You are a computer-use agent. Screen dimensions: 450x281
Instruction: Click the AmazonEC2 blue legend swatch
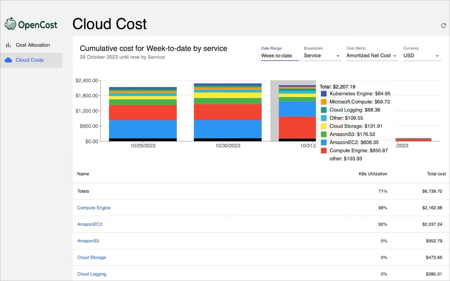[x=324, y=142]
